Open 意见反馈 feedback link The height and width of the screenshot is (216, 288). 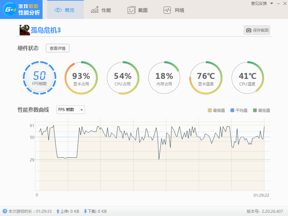pyautogui.click(x=259, y=4)
